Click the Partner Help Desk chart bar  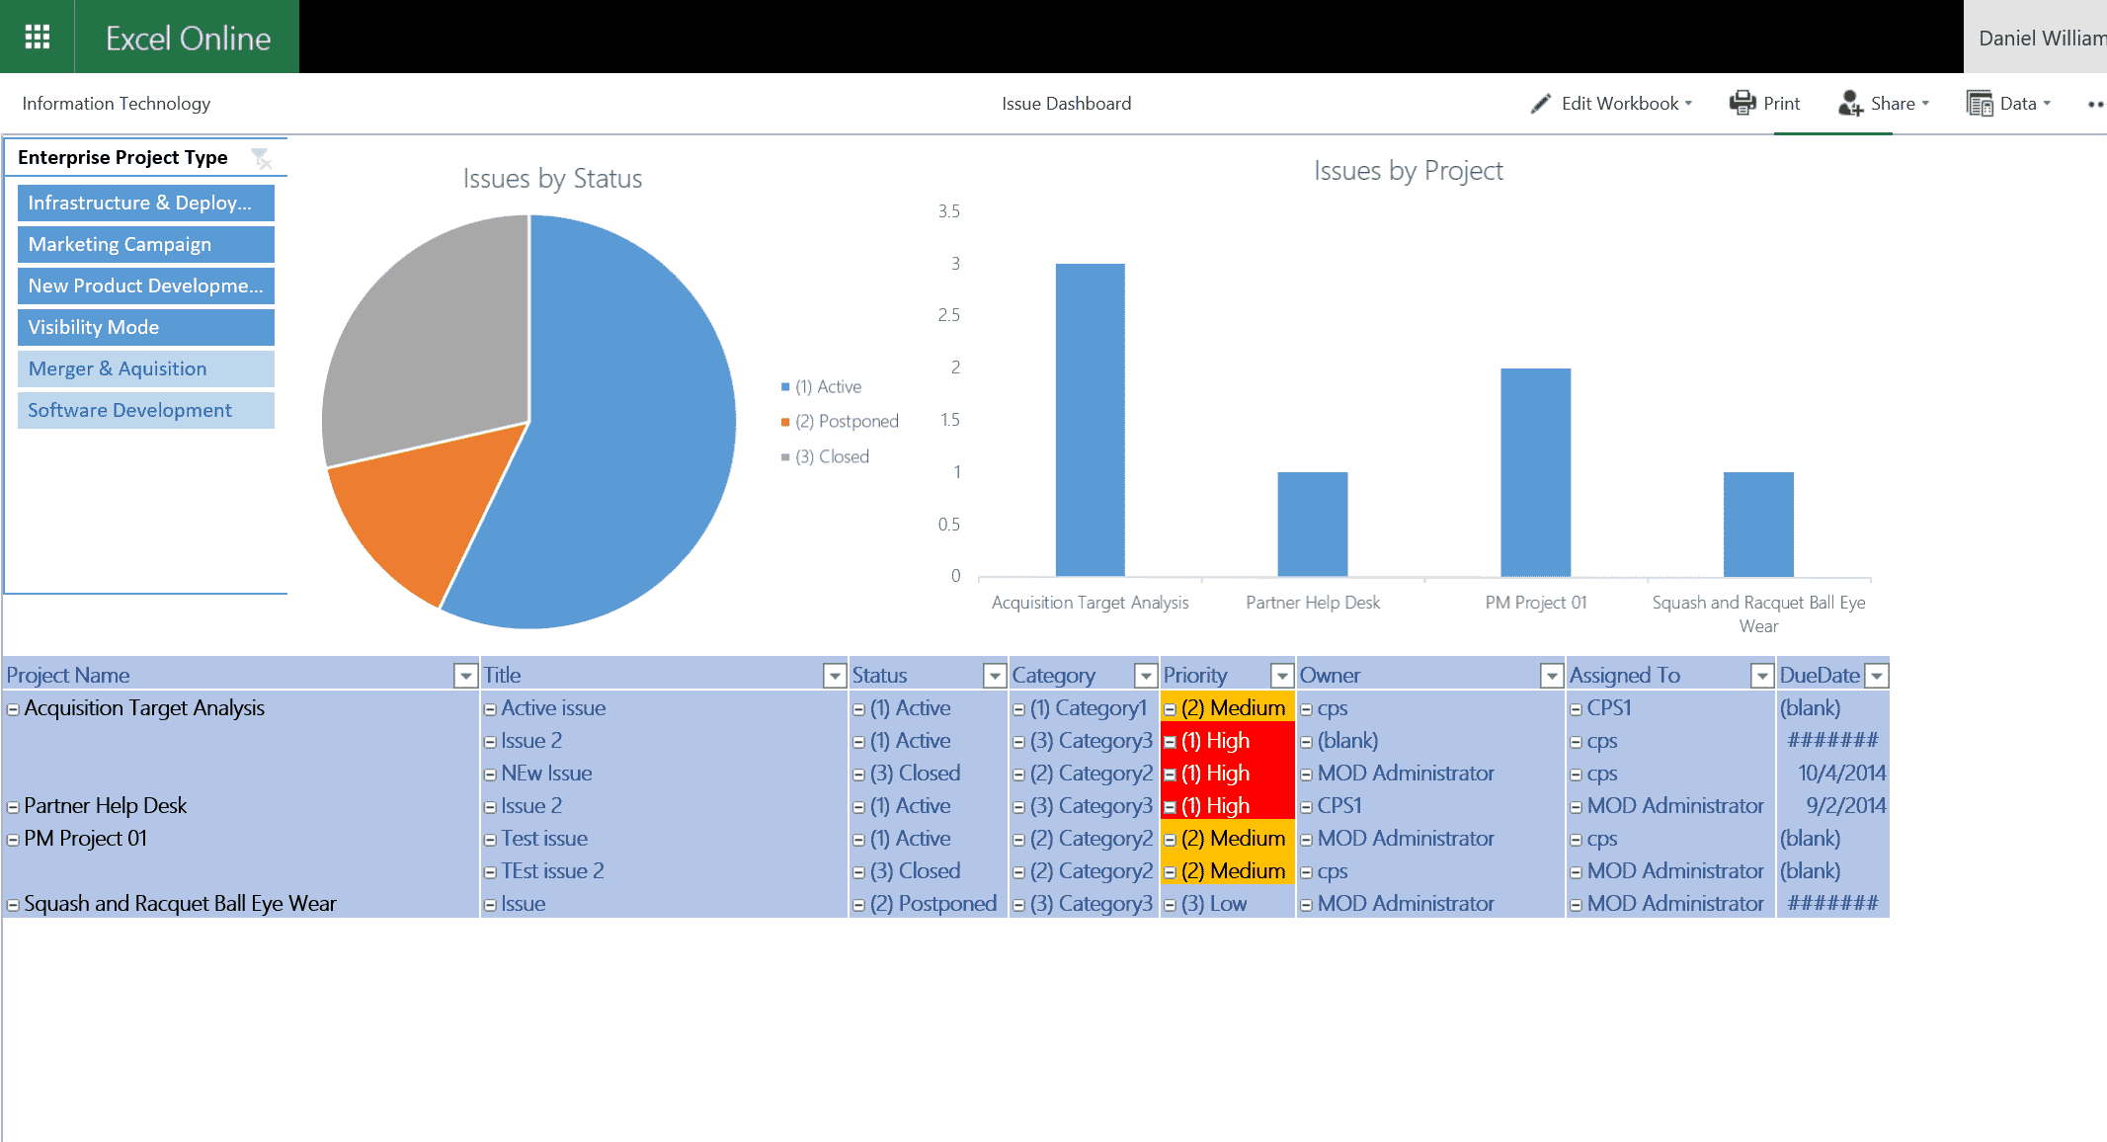(x=1312, y=525)
